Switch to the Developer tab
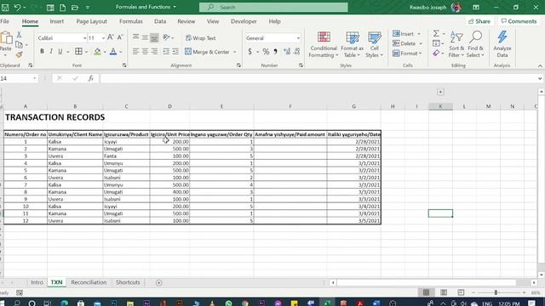Screen dimensions: 545x306 [x=244, y=21]
